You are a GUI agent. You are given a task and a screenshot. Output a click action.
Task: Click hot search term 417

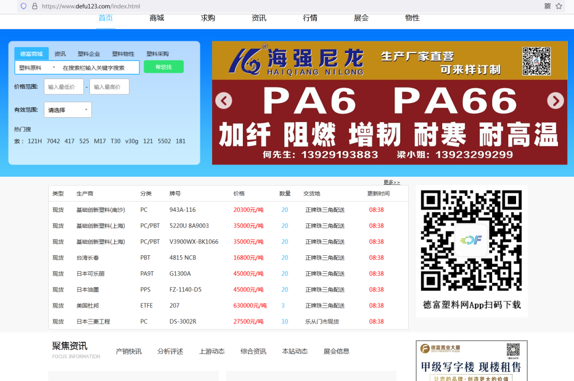[x=70, y=141]
